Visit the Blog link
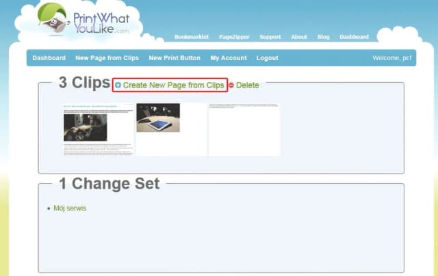The height and width of the screenshot is (276, 438). click(323, 37)
